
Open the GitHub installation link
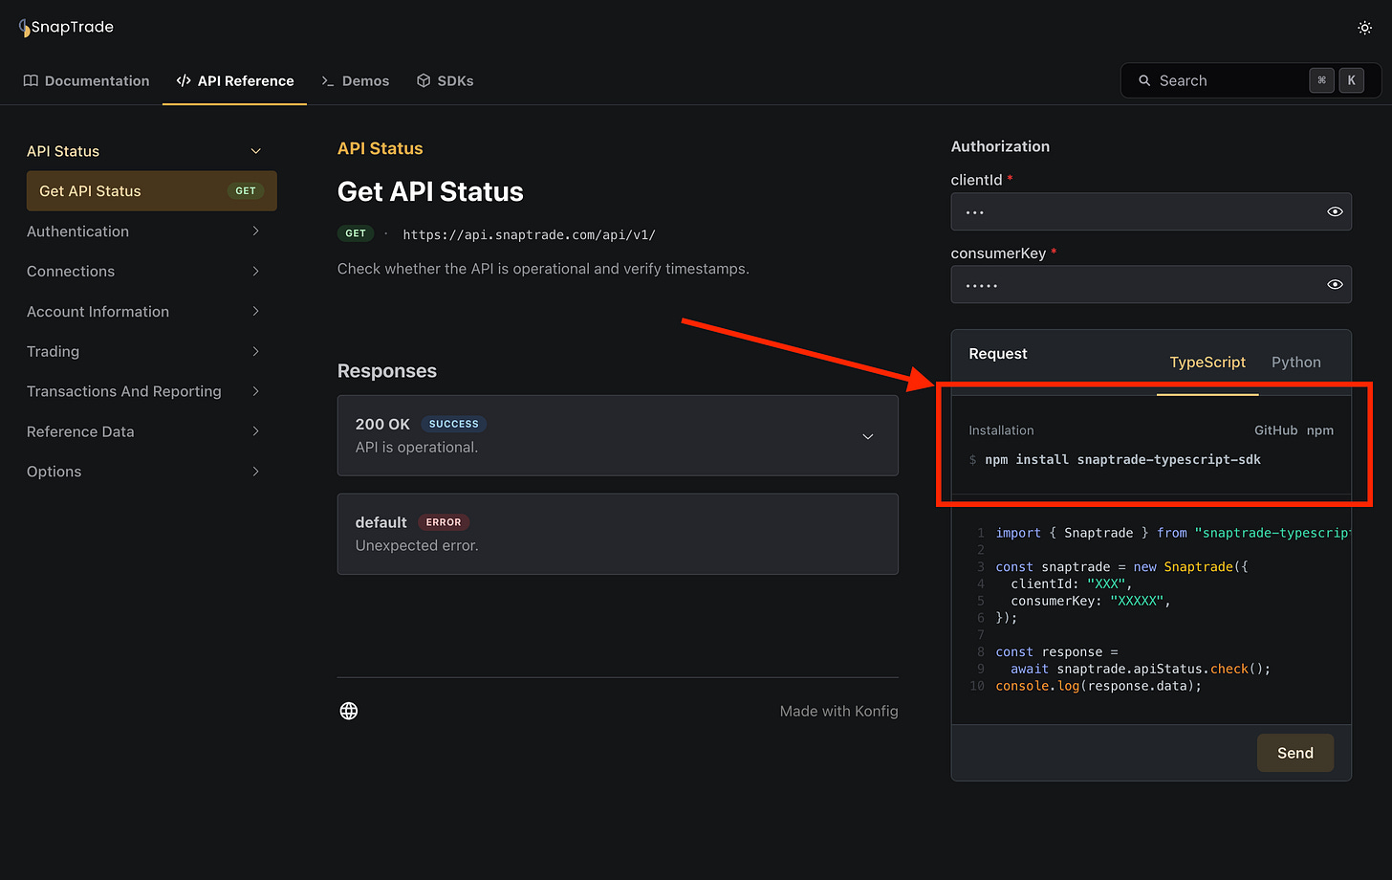point(1275,430)
